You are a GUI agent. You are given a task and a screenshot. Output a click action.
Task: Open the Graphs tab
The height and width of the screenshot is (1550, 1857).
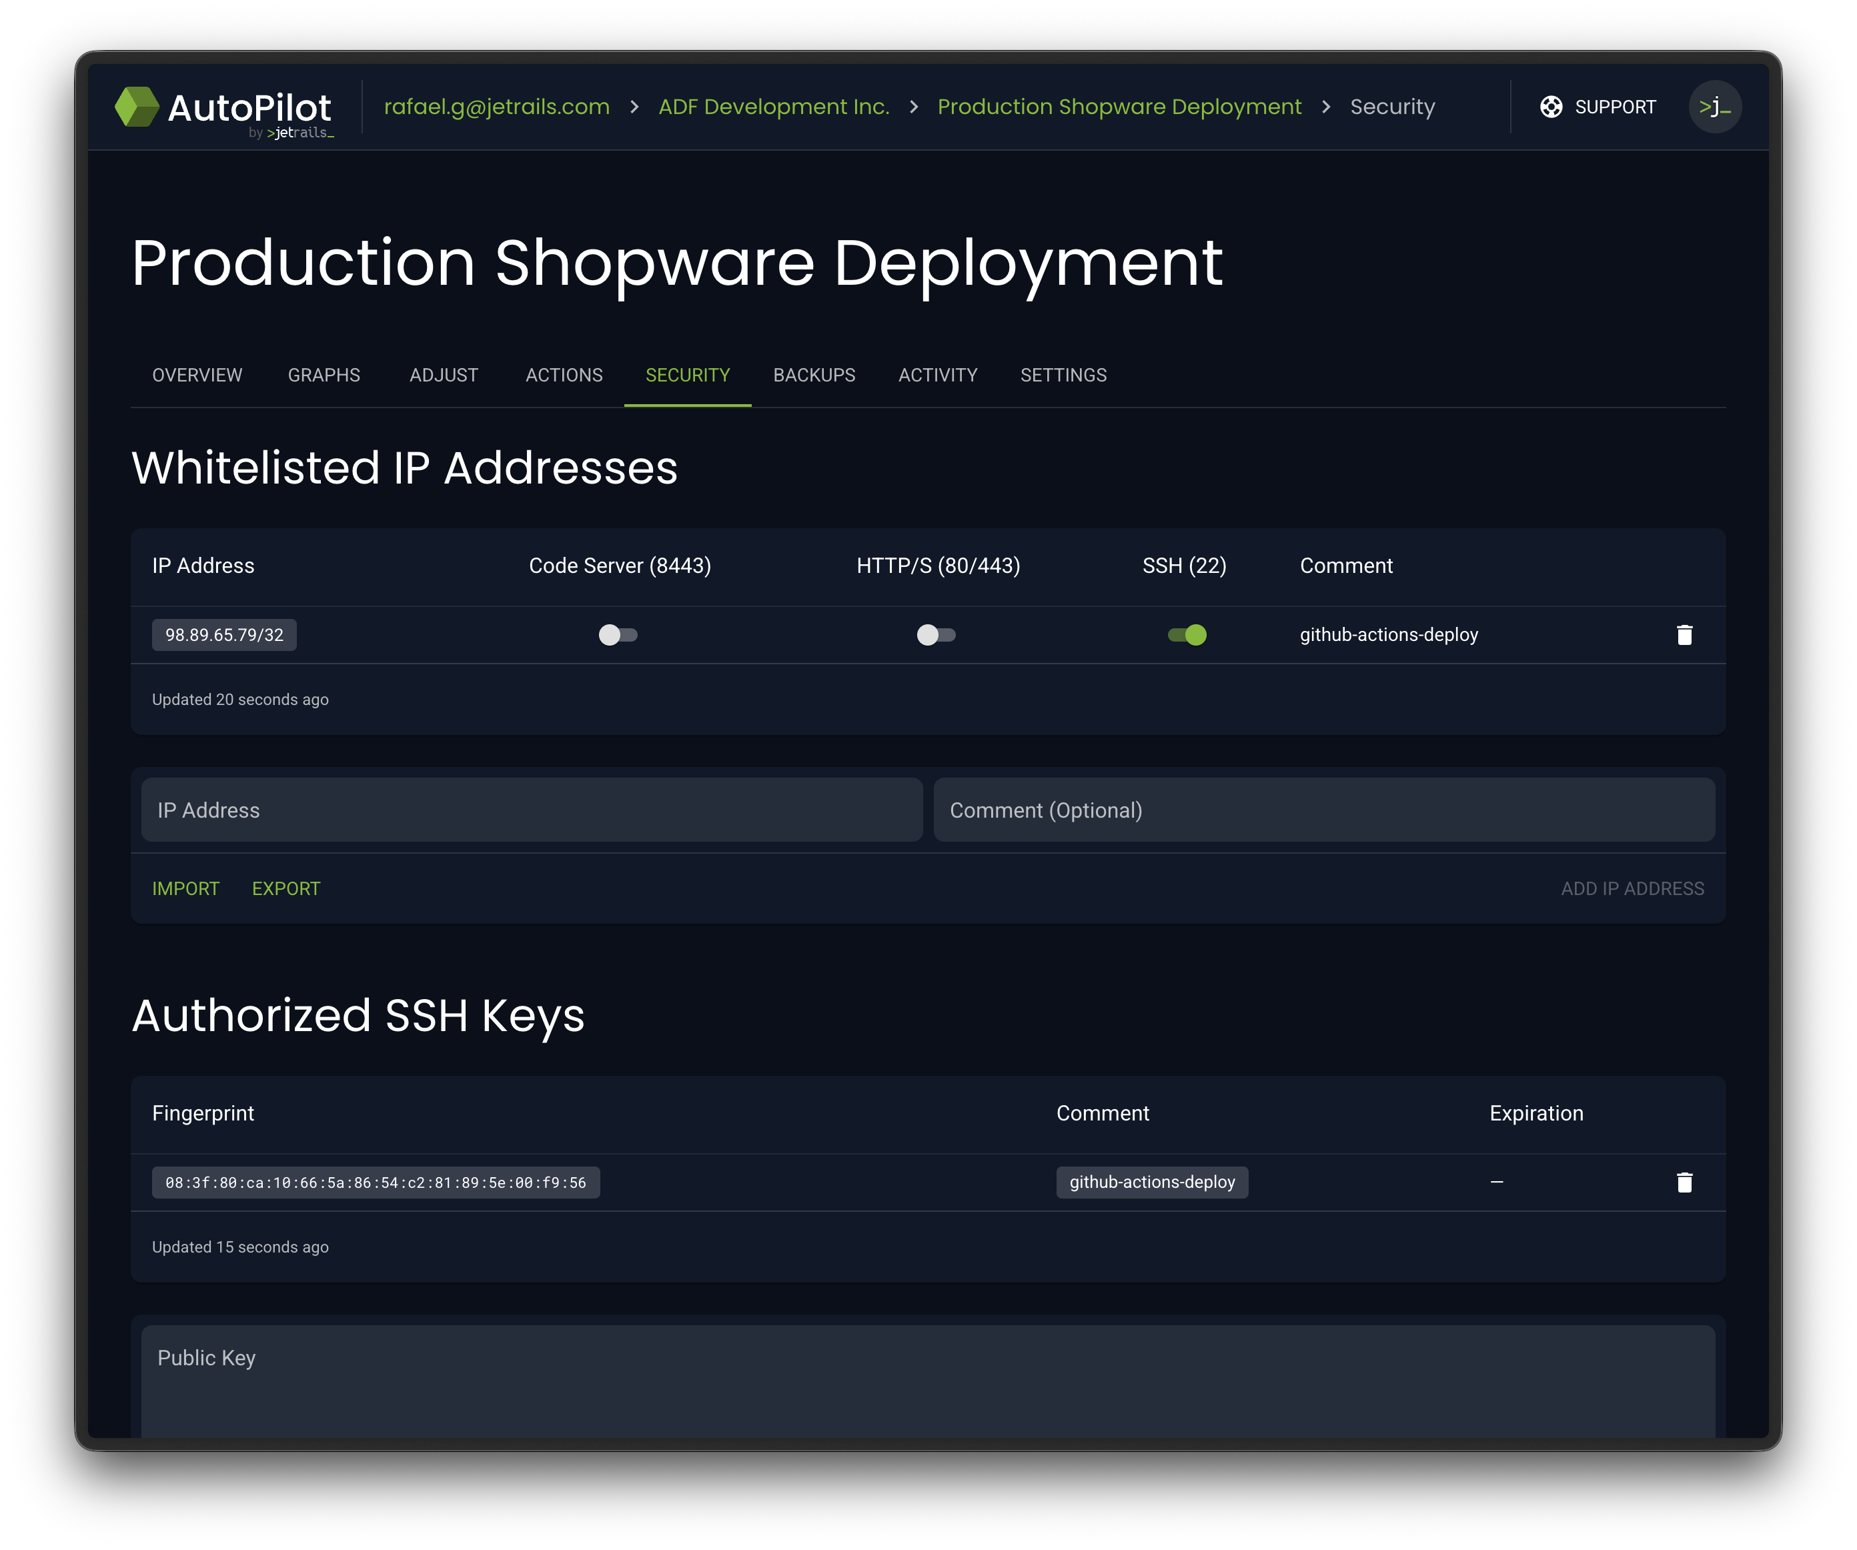pyautogui.click(x=324, y=375)
